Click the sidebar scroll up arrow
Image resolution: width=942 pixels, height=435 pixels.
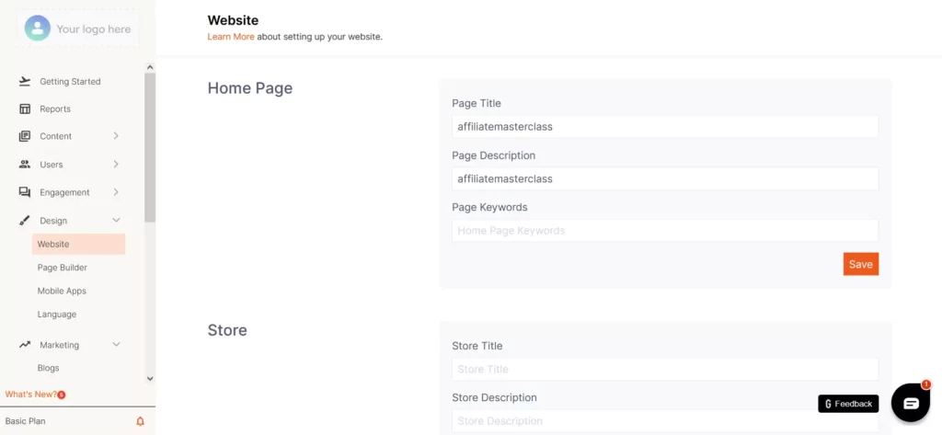[150, 67]
